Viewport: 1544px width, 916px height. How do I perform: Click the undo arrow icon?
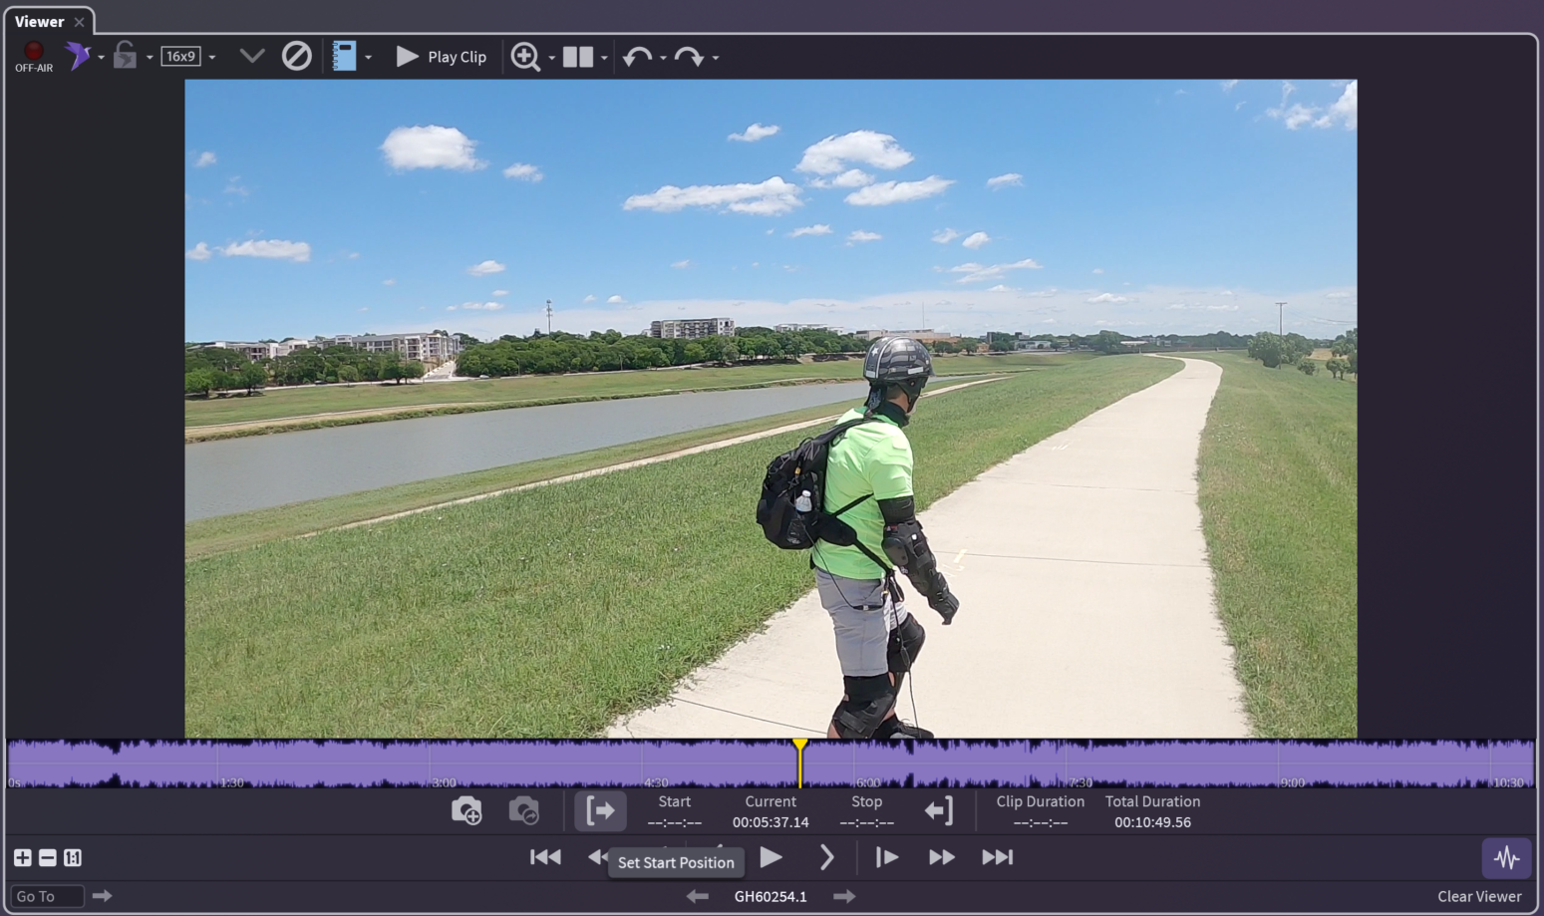pos(637,57)
